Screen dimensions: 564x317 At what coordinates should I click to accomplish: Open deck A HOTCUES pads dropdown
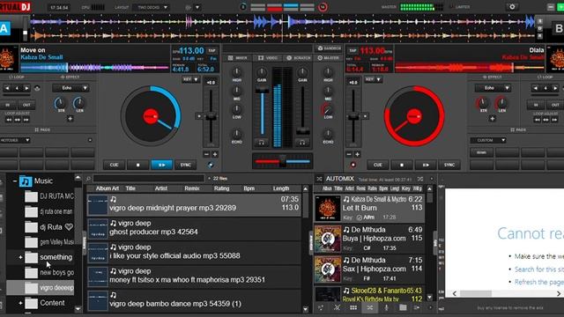15,140
